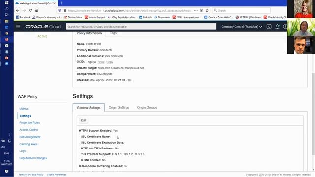Click the TLS 1.1, TLS 1.2, TLS 1.3 value

coord(128,154)
